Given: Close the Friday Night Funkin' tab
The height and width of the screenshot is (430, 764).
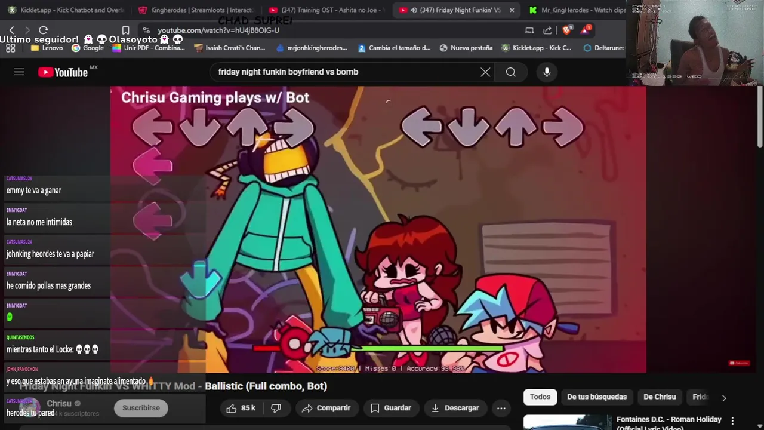Looking at the screenshot, I should coord(512,10).
